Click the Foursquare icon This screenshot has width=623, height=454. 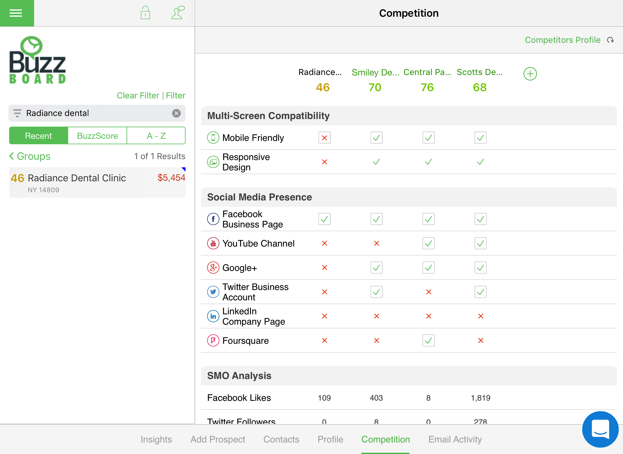[x=213, y=340]
